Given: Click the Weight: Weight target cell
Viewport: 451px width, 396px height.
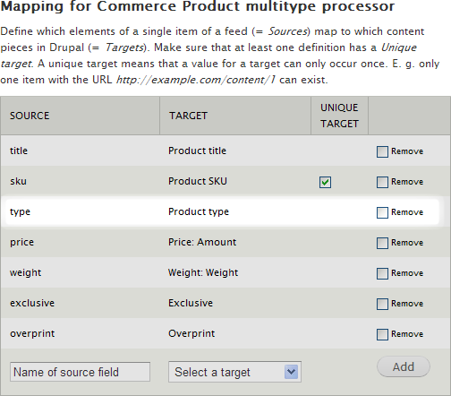Looking at the screenshot, I should click(203, 272).
